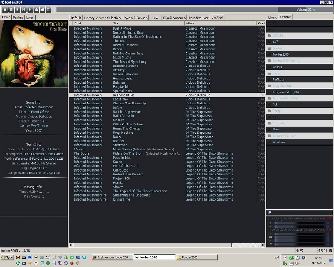The image size is (334, 267).
Task: Open the Games folder in Explorer
Action: pyautogui.click(x=277, y=67)
